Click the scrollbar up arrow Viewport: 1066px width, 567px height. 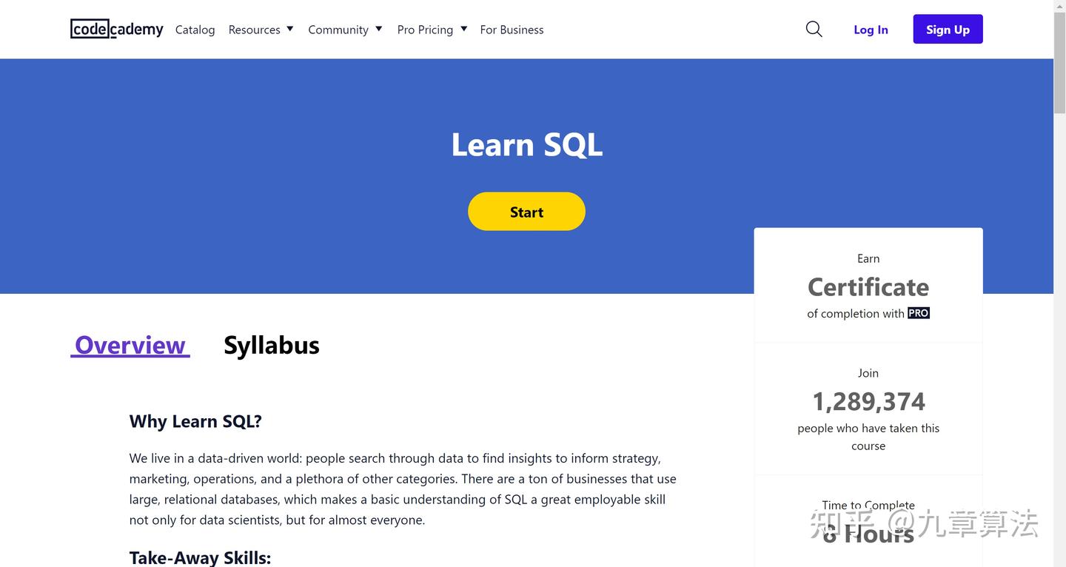click(1059, 5)
